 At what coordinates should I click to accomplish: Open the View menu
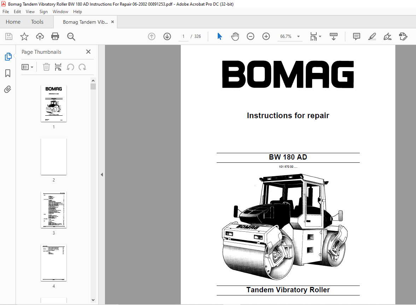(x=30, y=12)
